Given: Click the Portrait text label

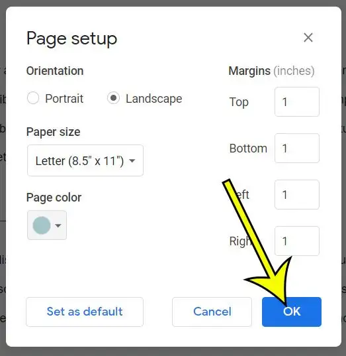Looking at the screenshot, I should pyautogui.click(x=64, y=99).
